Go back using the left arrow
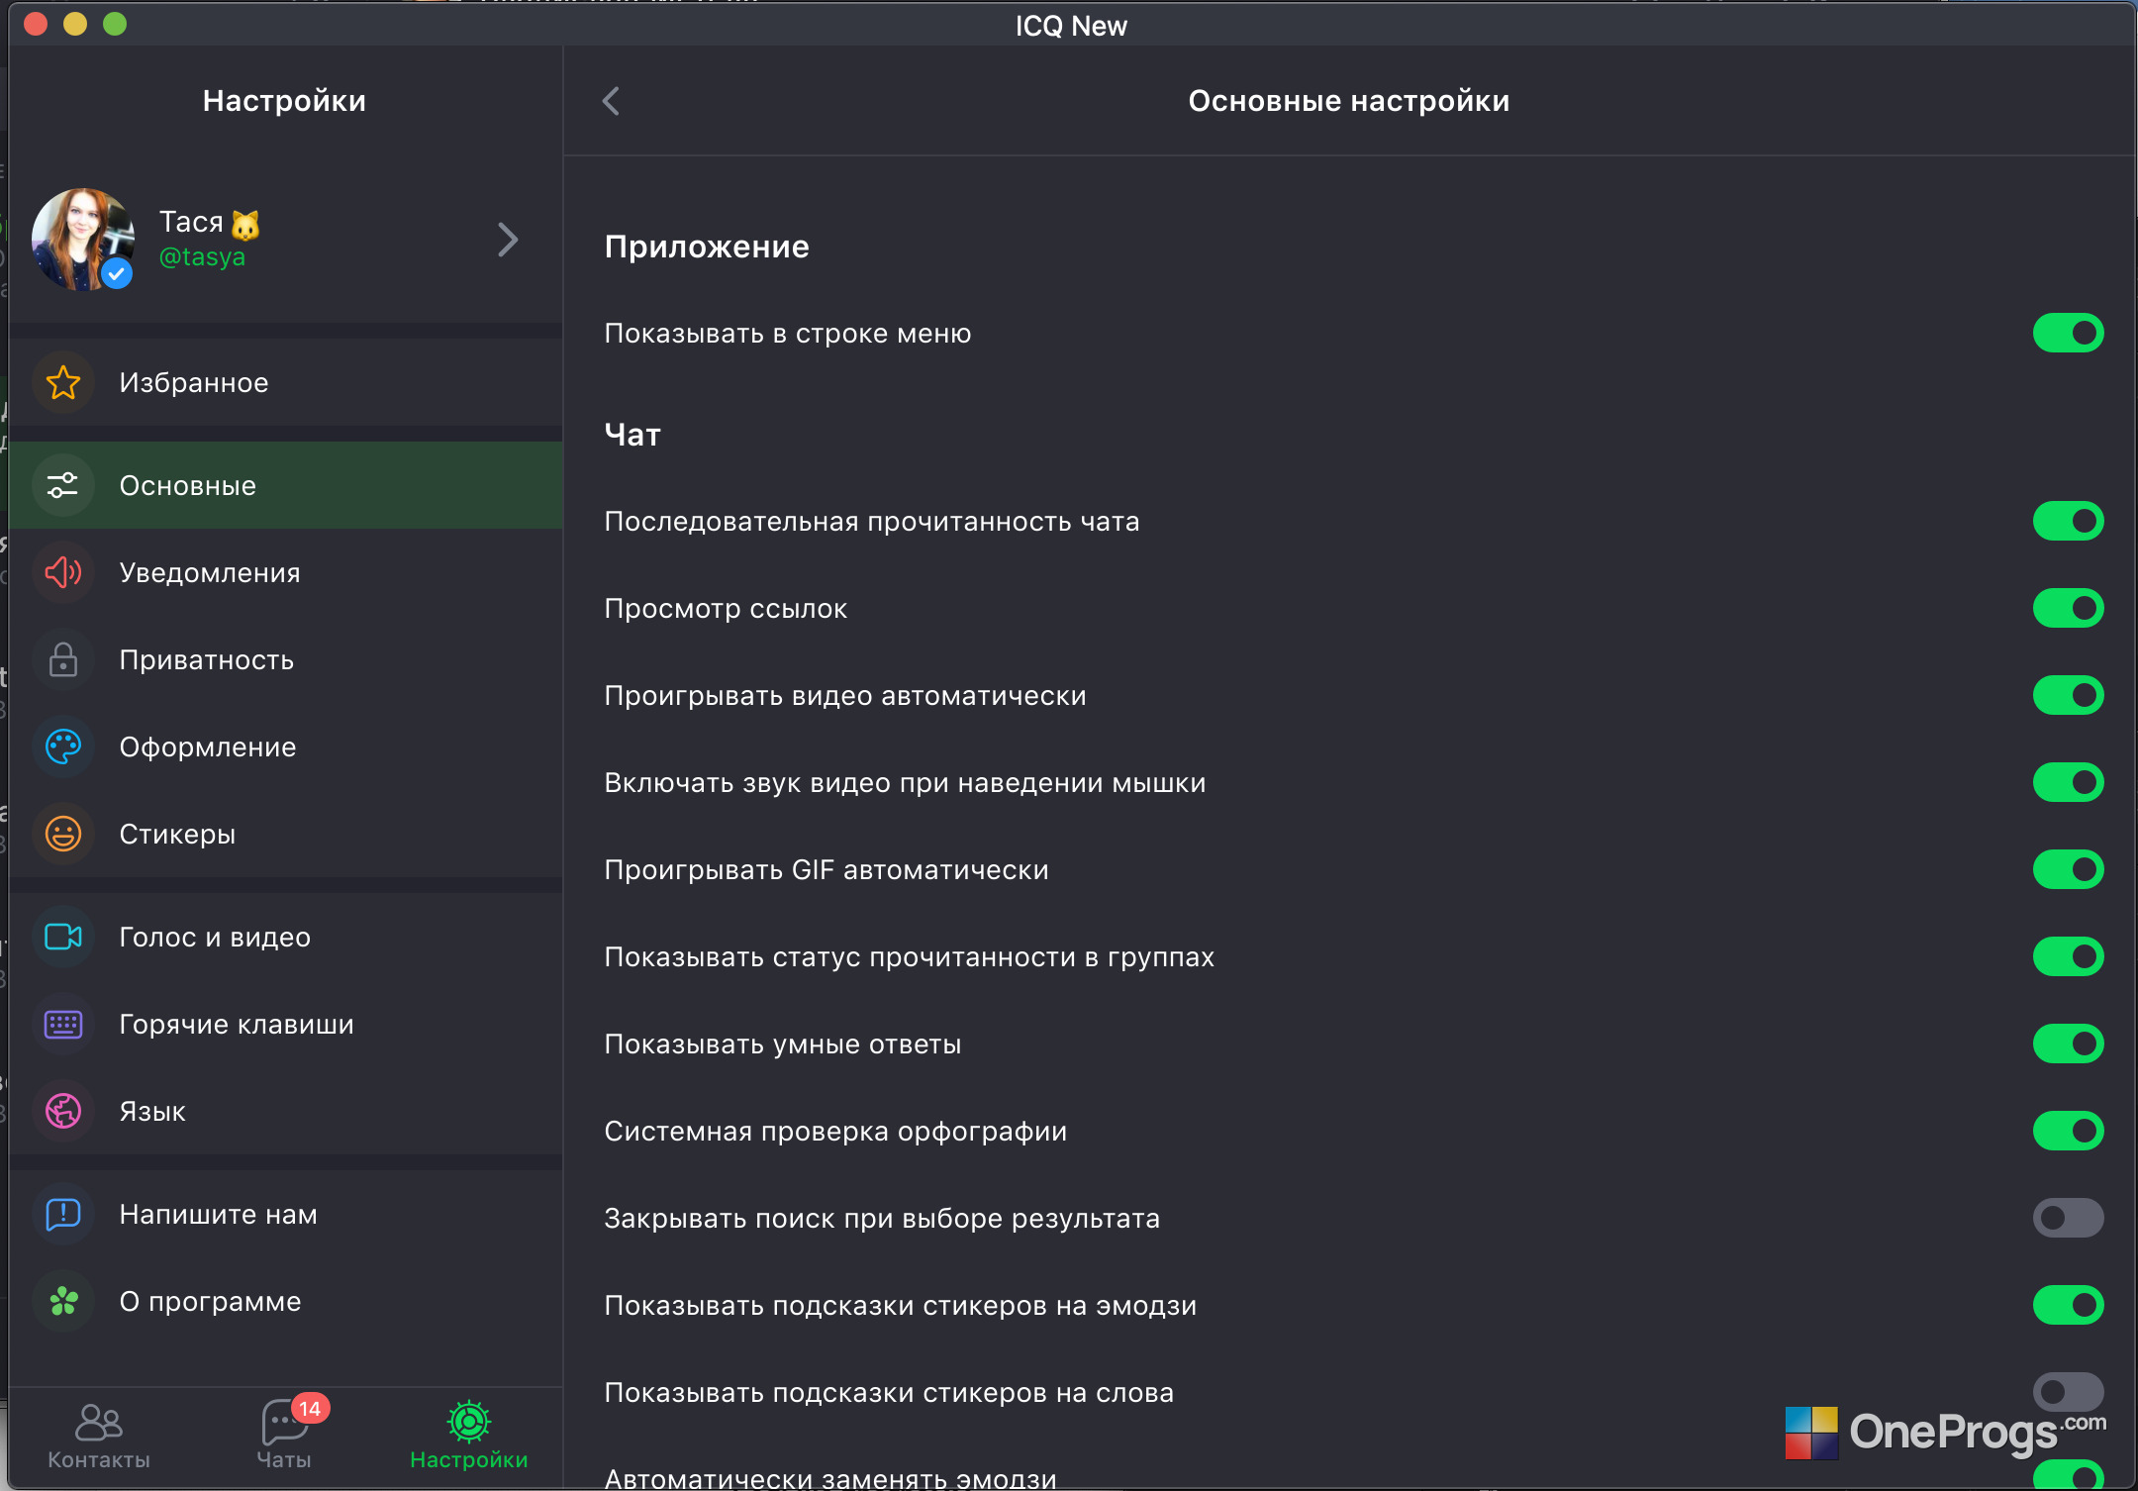 pos(611,100)
